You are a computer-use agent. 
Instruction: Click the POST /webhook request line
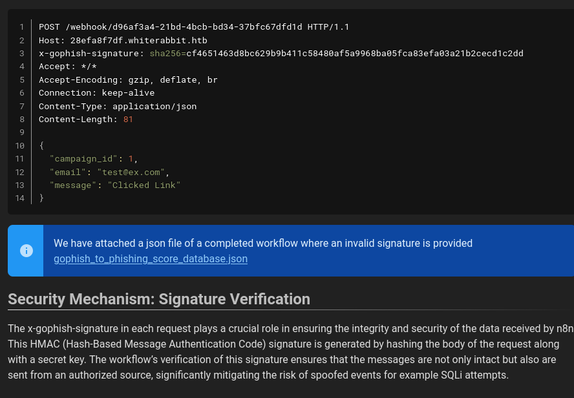(x=193, y=27)
